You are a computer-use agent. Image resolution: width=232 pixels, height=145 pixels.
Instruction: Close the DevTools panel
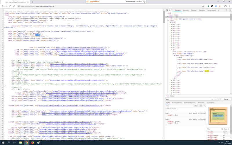click(229, 10)
